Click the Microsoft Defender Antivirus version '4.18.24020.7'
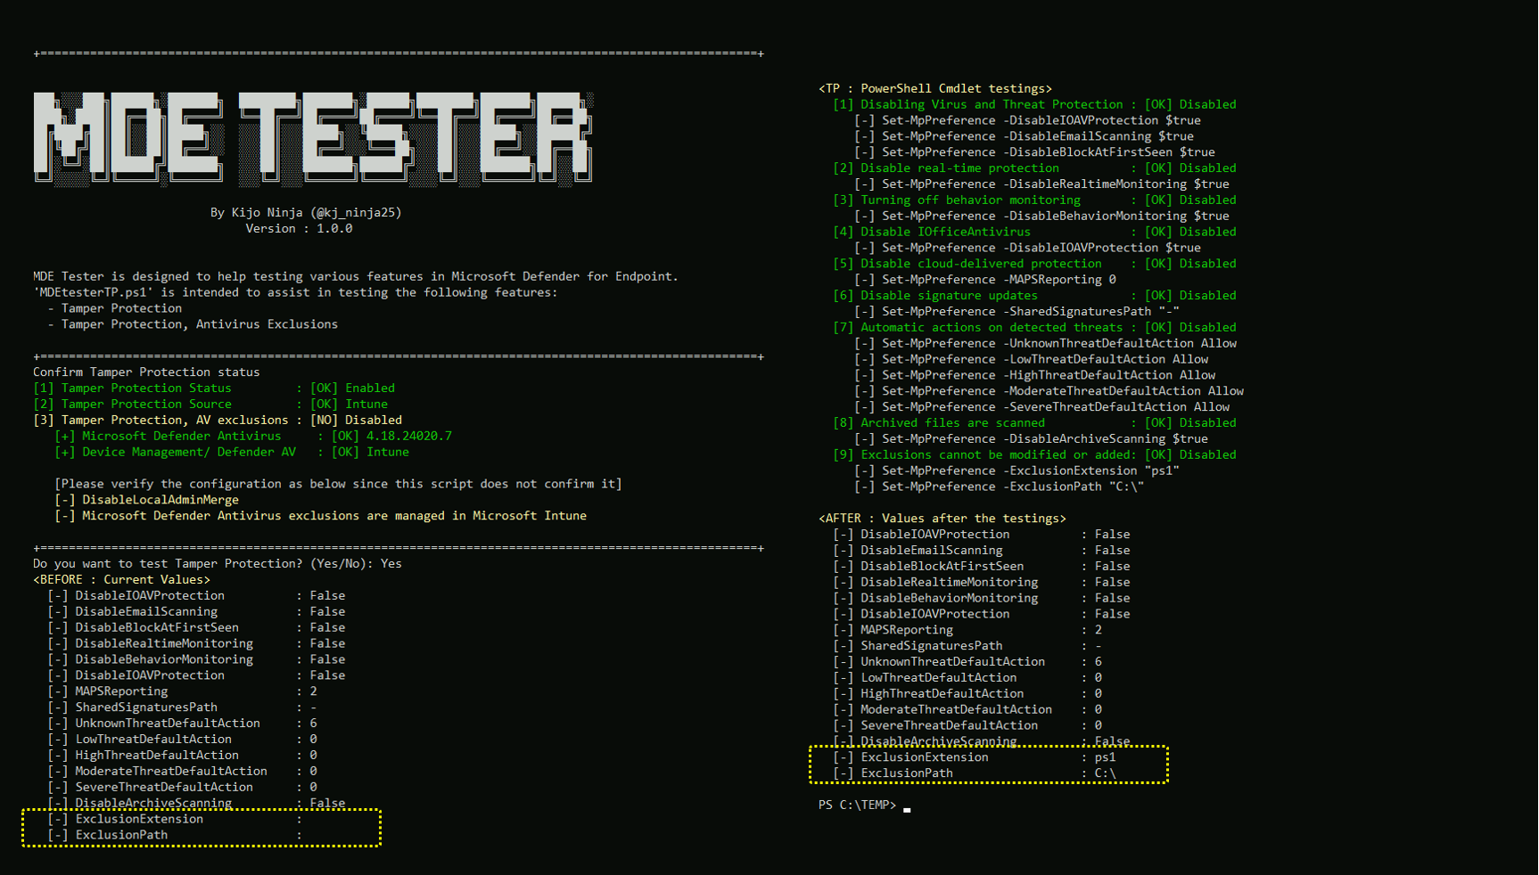1539x875 pixels. [407, 437]
